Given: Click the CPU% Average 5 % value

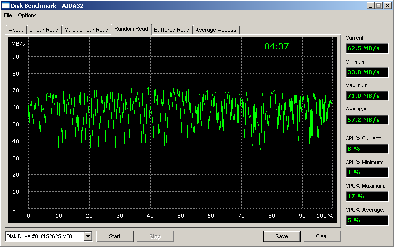Looking at the screenshot, I should click(x=367, y=220).
